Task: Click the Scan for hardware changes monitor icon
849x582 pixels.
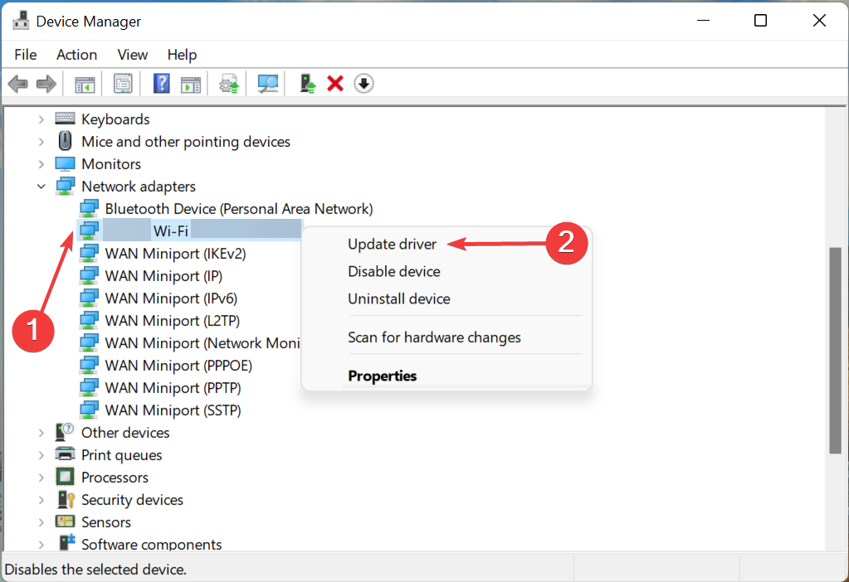Action: pyautogui.click(x=267, y=84)
